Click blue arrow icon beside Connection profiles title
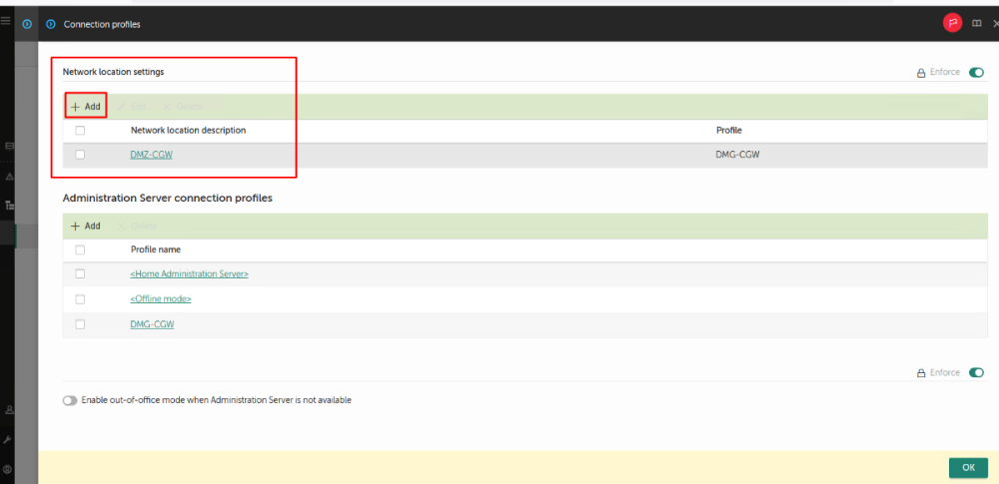This screenshot has width=999, height=484. (51, 24)
